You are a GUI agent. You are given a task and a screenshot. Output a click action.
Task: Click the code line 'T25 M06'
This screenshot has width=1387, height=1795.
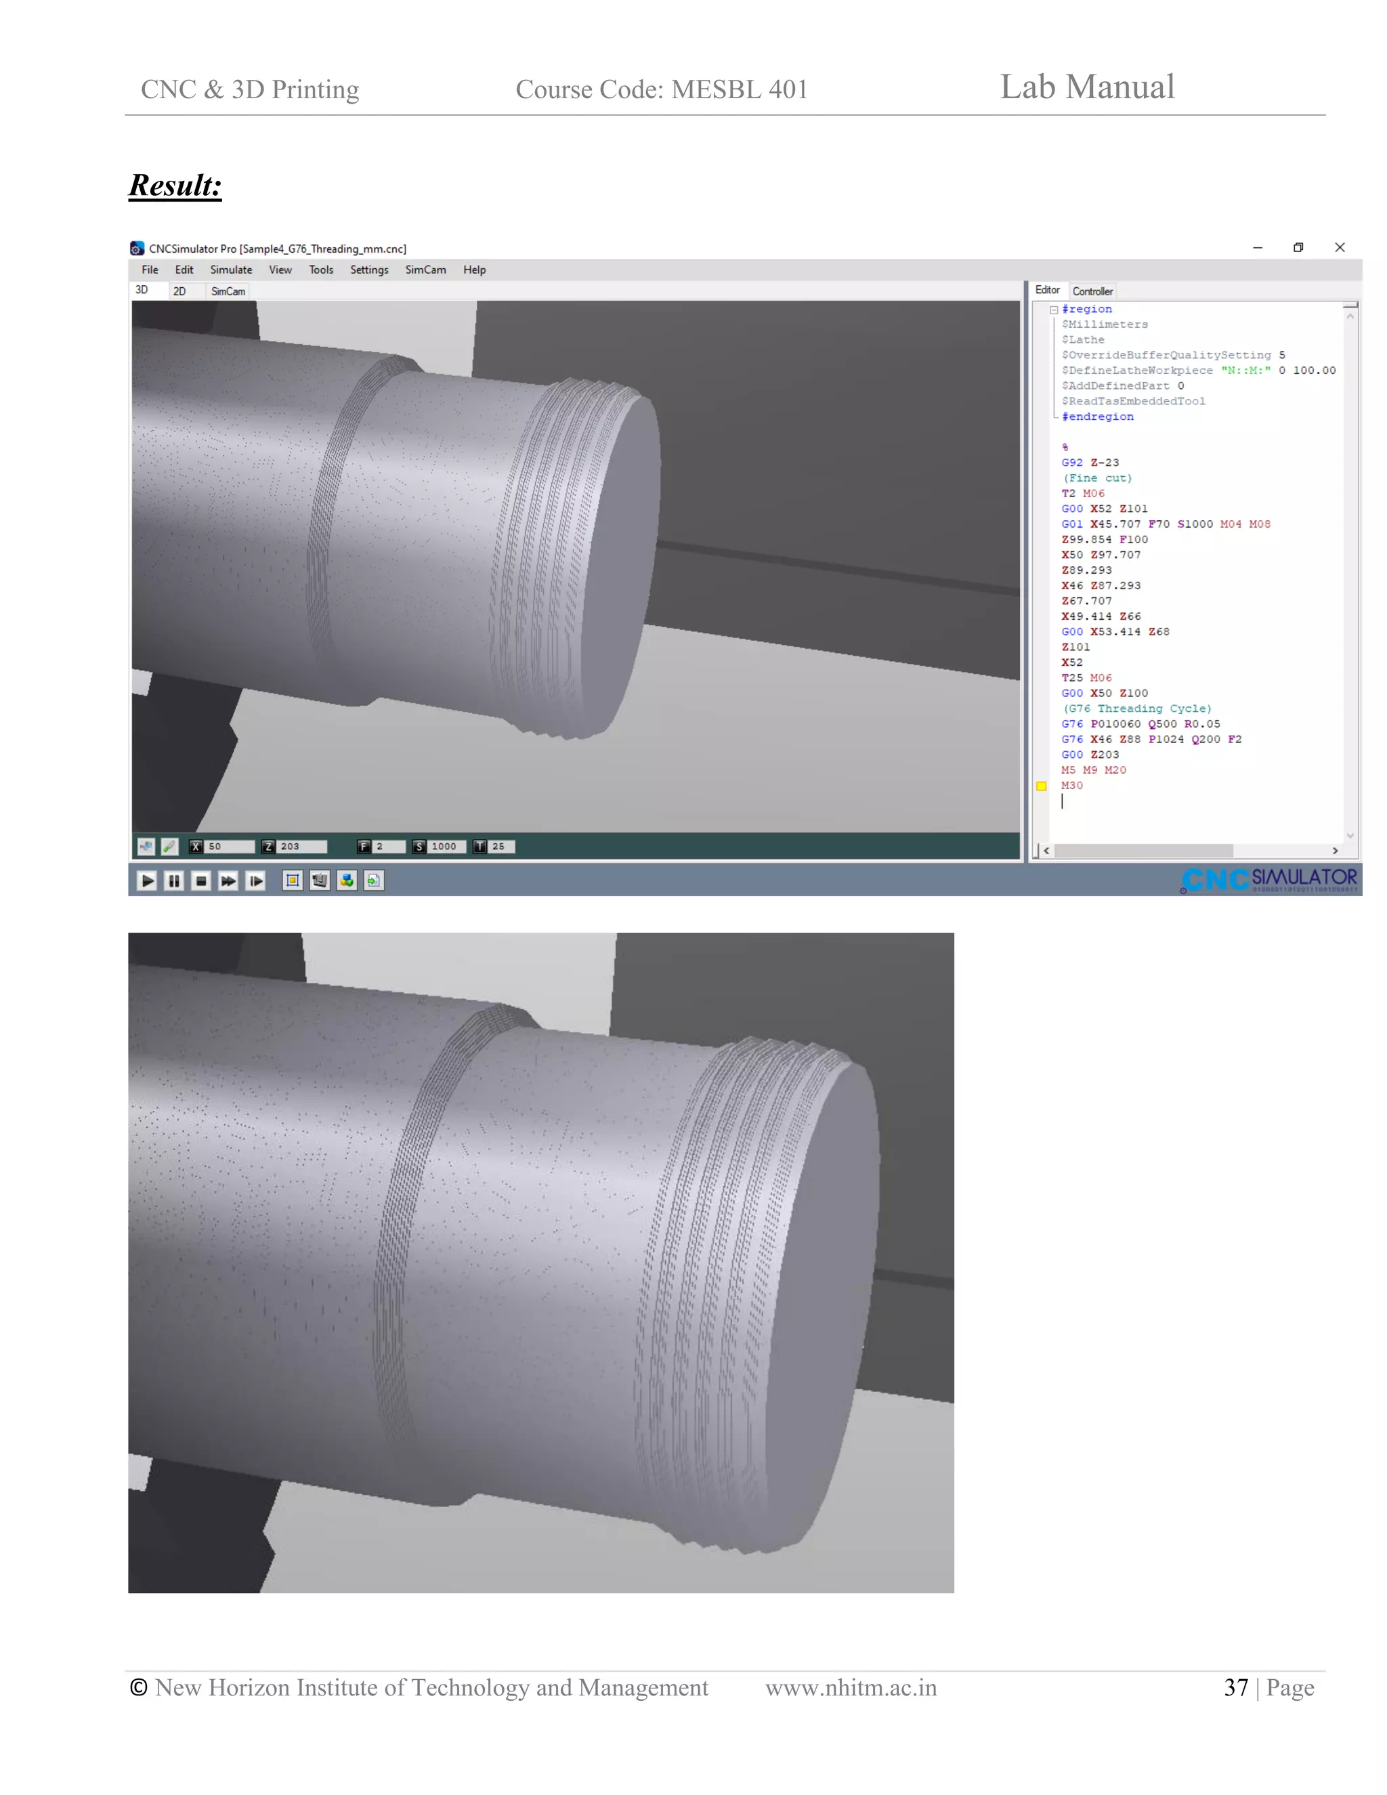[1086, 678]
